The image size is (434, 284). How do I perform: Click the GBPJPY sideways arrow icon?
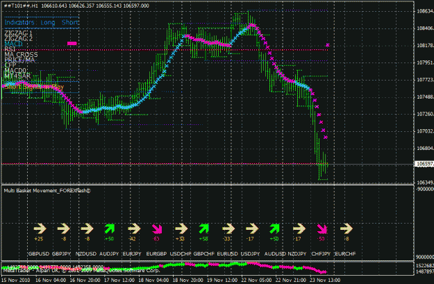click(x=64, y=228)
